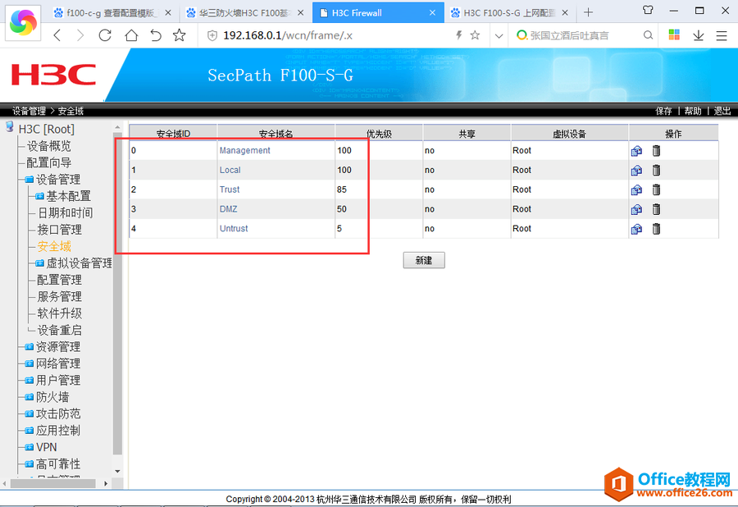Click the search magnifier icon
The width and height of the screenshot is (738, 507).
(648, 35)
